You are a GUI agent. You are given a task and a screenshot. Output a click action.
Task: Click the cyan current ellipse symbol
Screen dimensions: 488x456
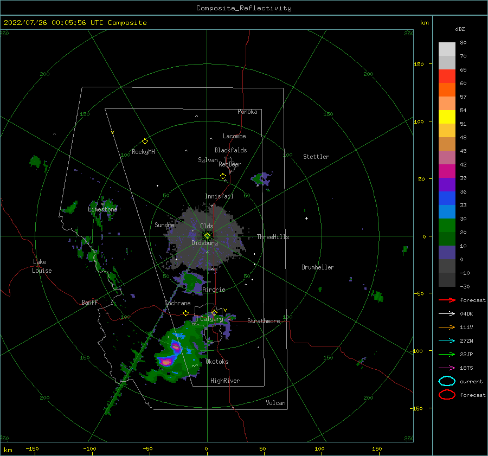pyautogui.click(x=447, y=381)
